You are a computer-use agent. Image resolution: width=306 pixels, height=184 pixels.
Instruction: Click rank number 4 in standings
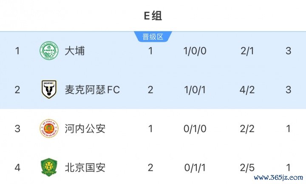point(17,167)
